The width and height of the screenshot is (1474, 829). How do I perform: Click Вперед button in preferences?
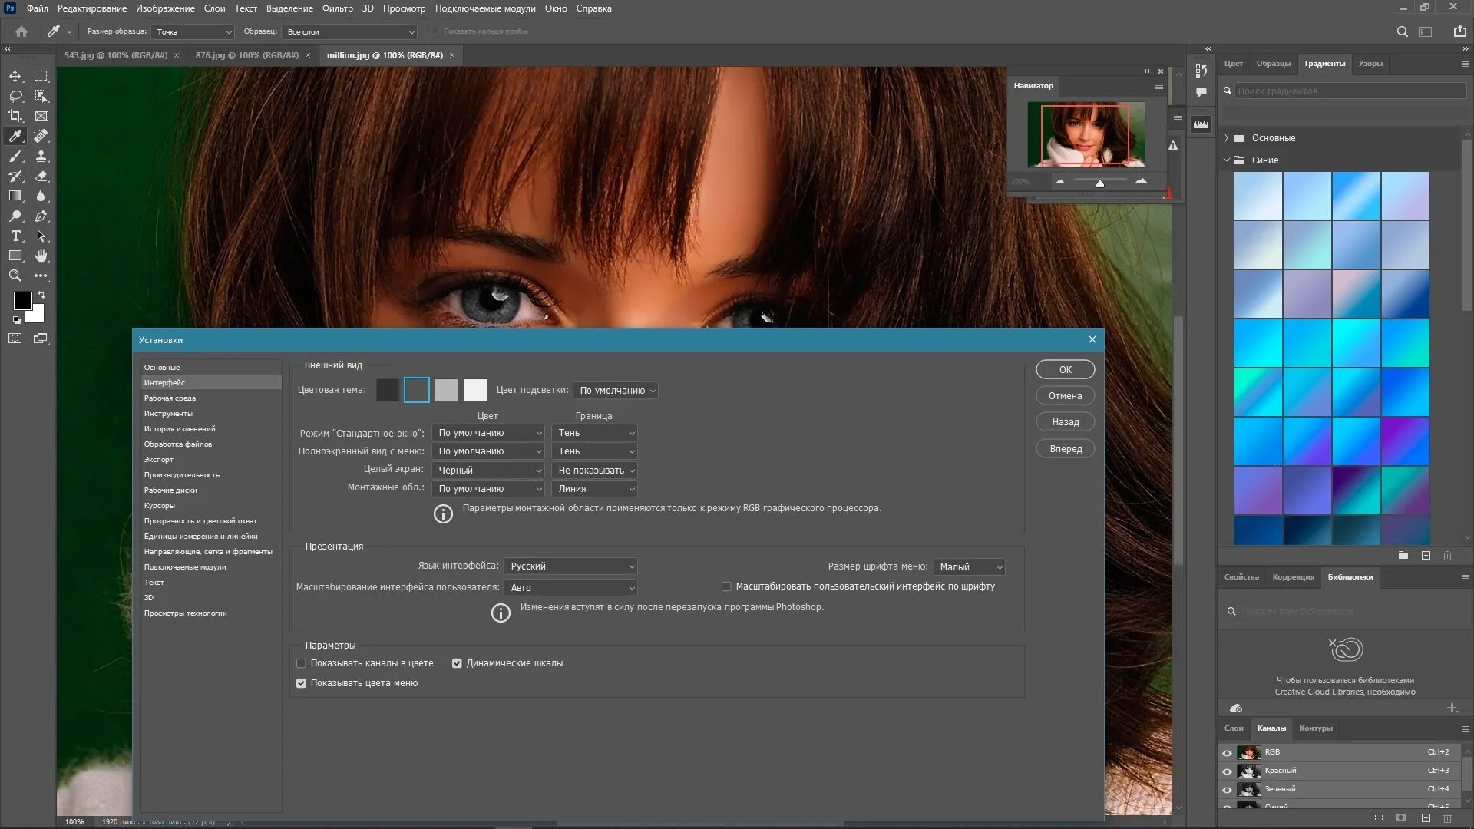[1065, 448]
